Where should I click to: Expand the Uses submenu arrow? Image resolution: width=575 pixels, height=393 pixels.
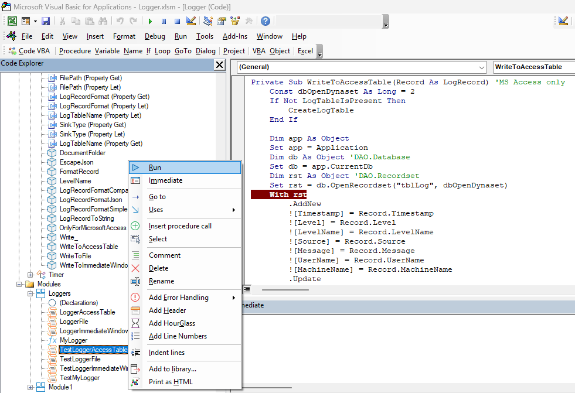[233, 210]
